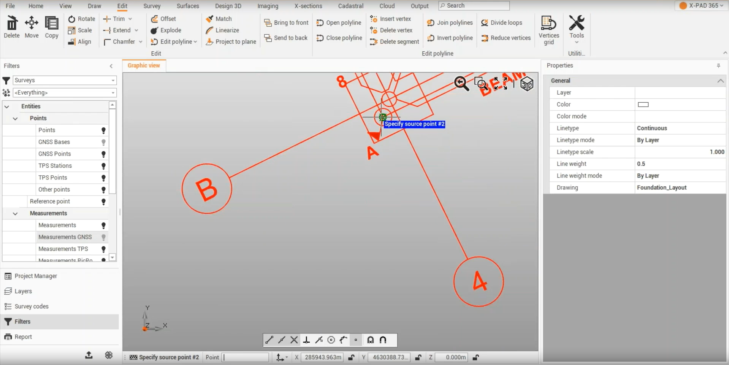Open the Trim dropdown arrow
This screenshot has width=729, height=365.
[x=130, y=19]
